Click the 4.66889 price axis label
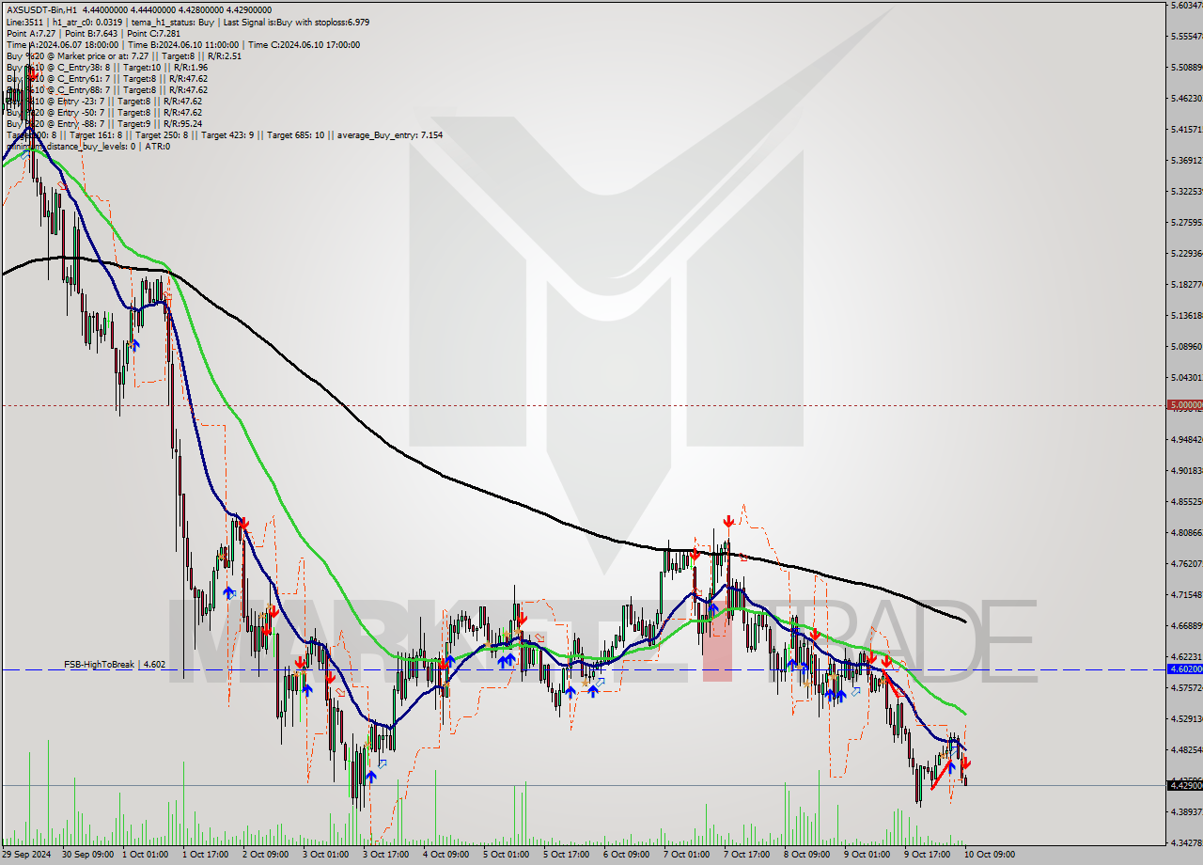Screen dimensions: 1203x865 tap(1186, 625)
